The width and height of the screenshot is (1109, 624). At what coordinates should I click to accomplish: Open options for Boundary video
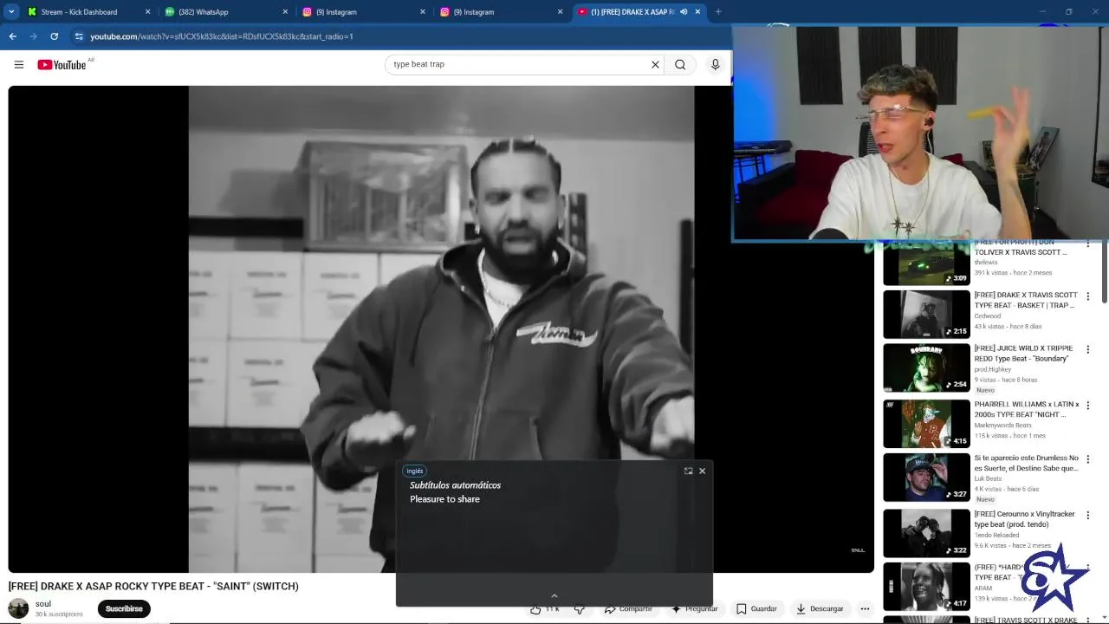tap(1088, 349)
